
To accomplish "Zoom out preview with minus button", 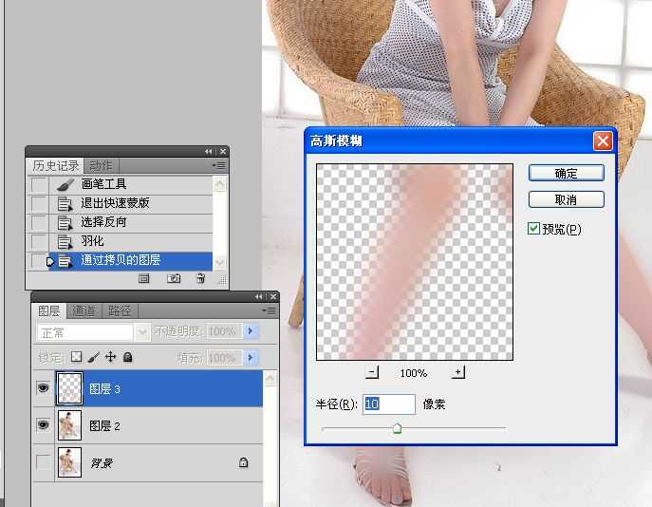I will click(x=372, y=372).
